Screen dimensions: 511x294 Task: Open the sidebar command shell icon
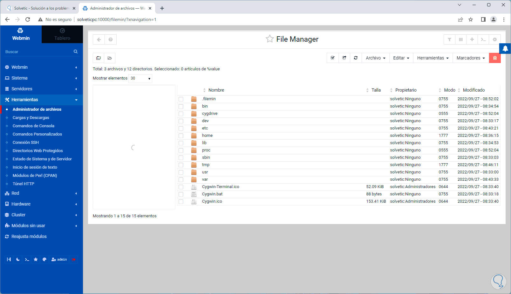(27, 259)
